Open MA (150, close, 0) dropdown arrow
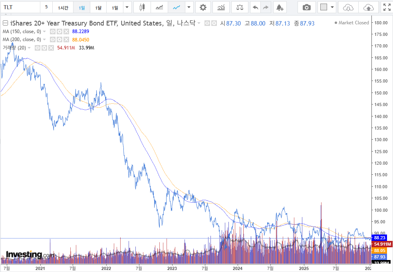The width and height of the screenshot is (393, 272). tap(44, 32)
